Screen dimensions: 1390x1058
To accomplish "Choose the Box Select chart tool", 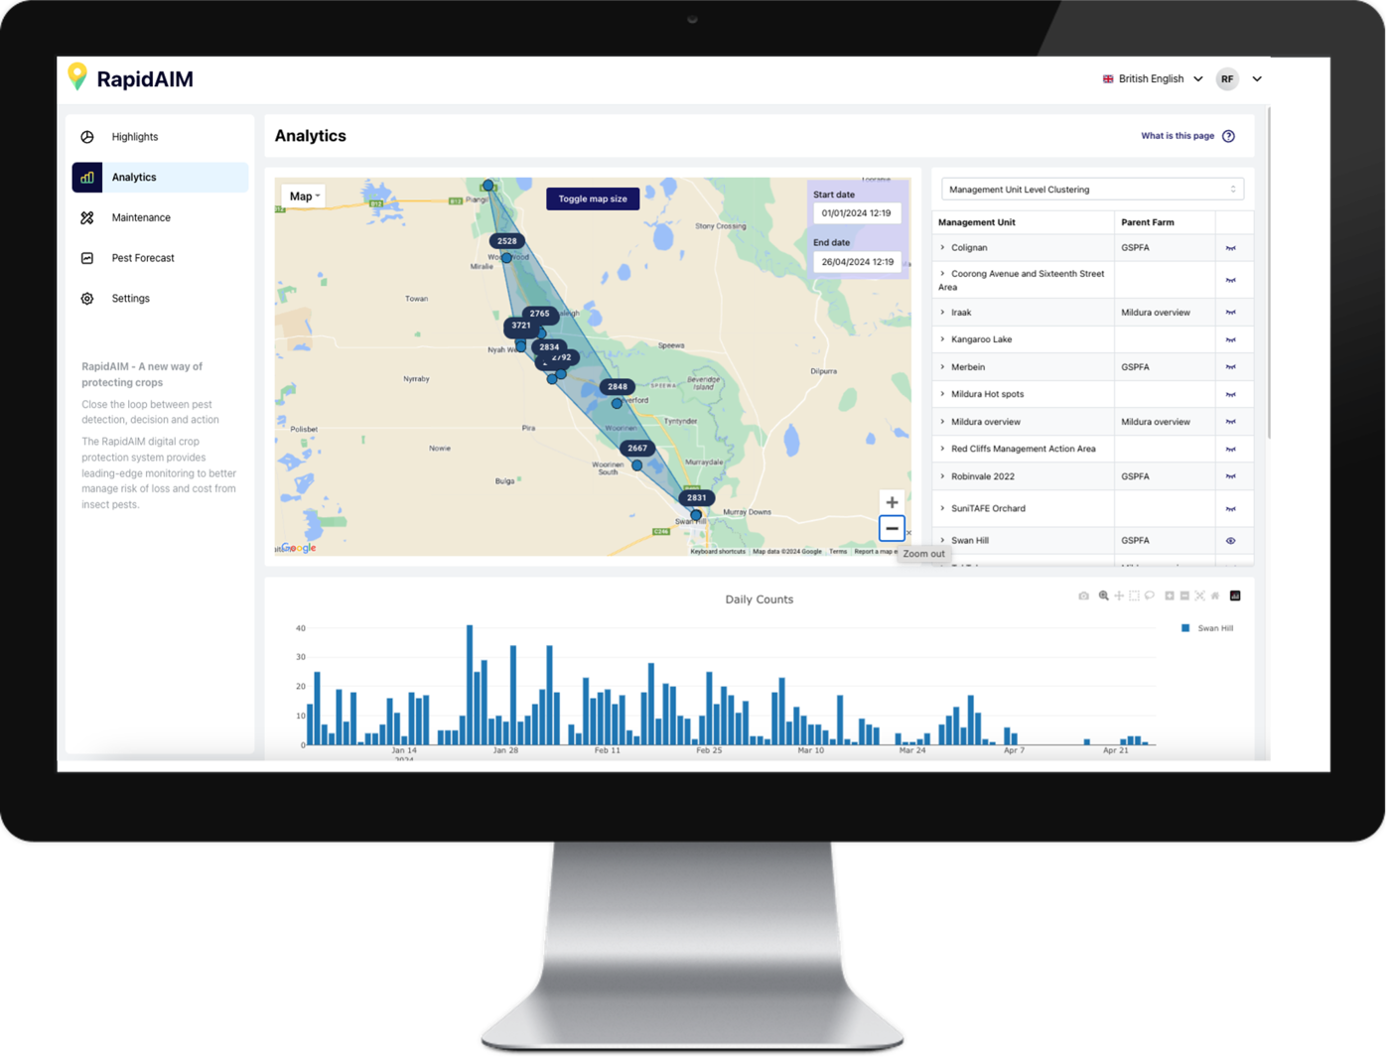I will click(1134, 595).
